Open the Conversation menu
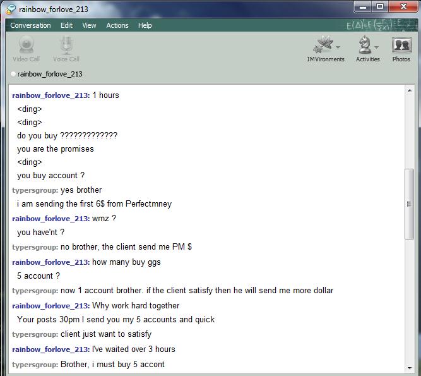This screenshot has width=421, height=376. click(30, 25)
